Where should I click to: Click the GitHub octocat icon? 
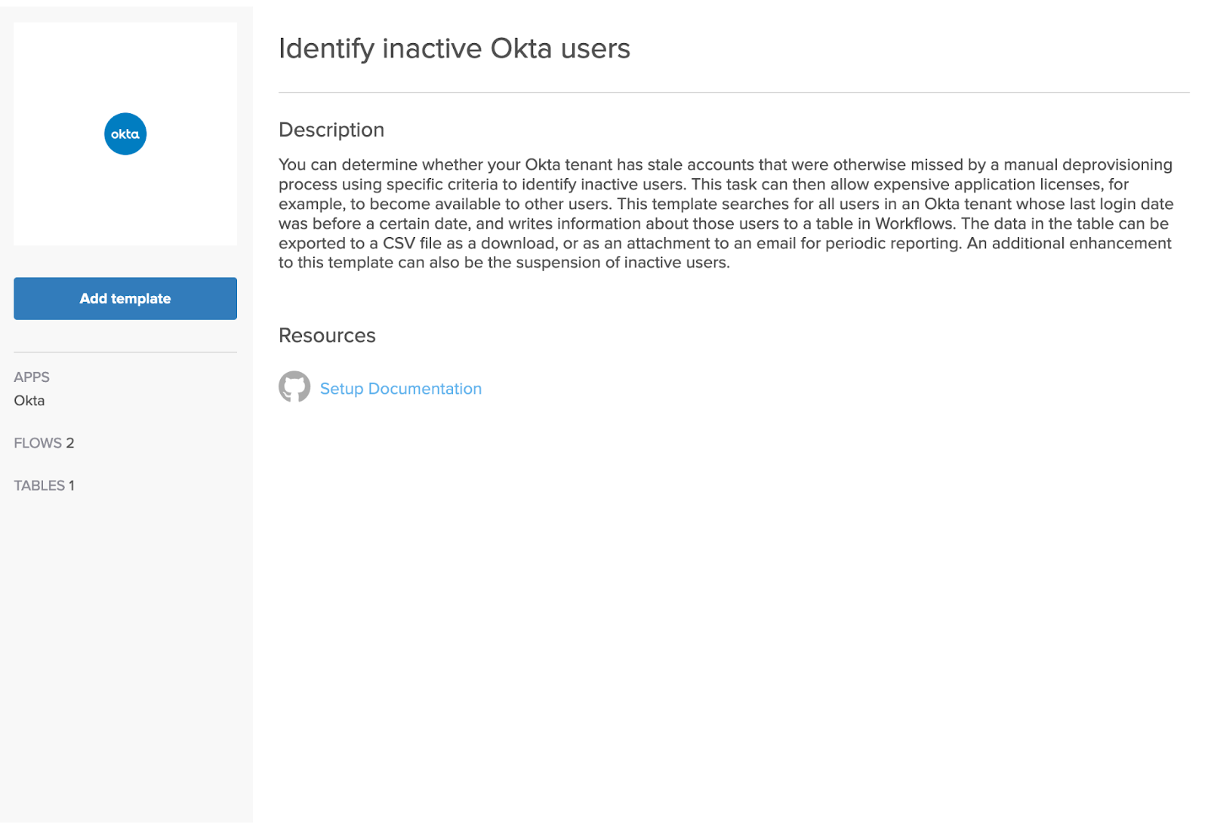pyautogui.click(x=294, y=386)
